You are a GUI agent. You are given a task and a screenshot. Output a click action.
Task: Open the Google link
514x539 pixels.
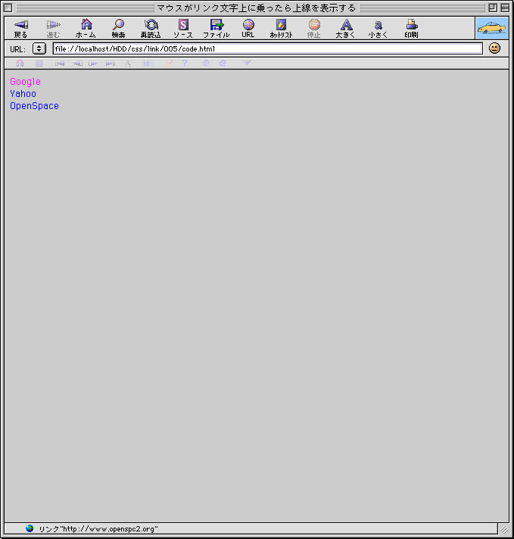click(26, 82)
